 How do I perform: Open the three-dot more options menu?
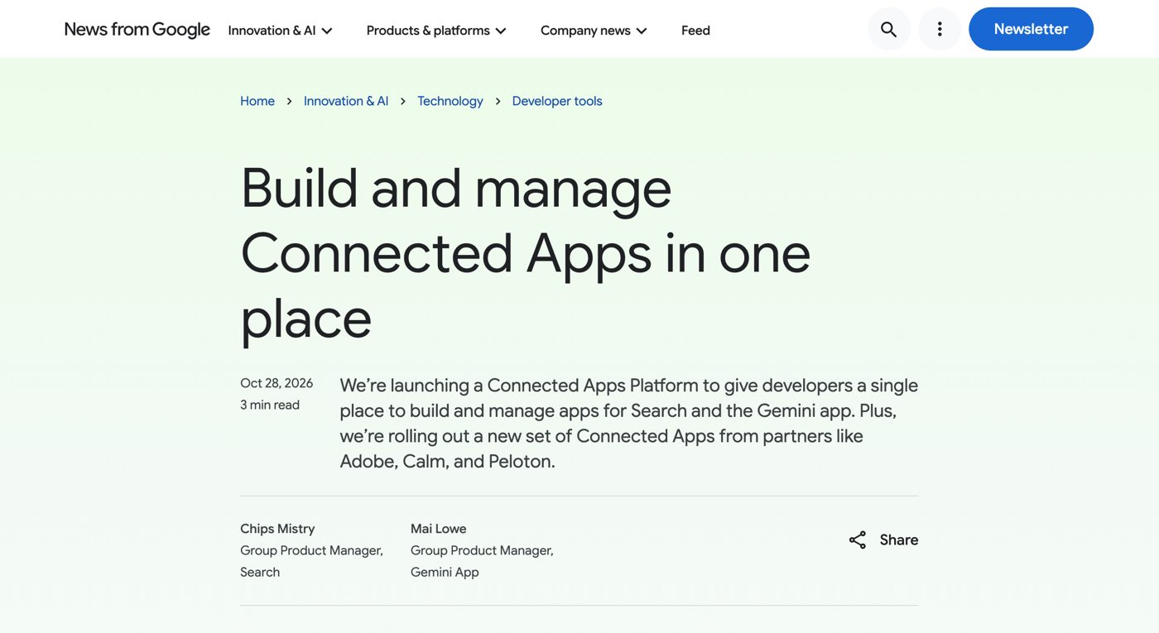coord(940,29)
